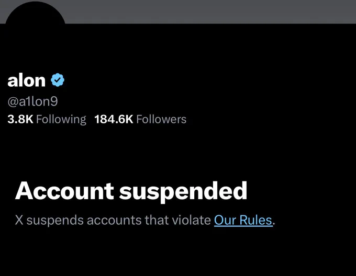
Task: Click the blue verified checkmark badge
Action: pyautogui.click(x=58, y=80)
